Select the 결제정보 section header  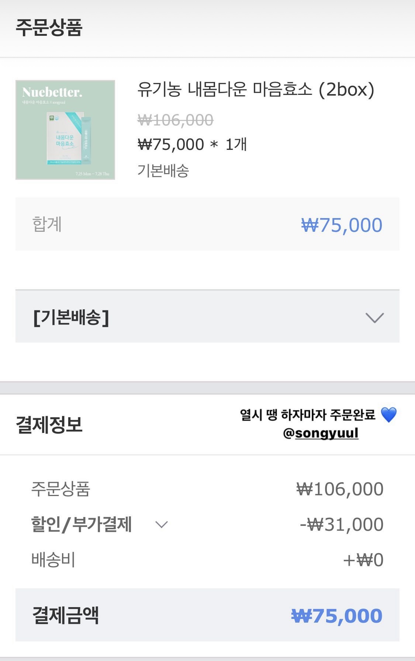[x=49, y=424]
